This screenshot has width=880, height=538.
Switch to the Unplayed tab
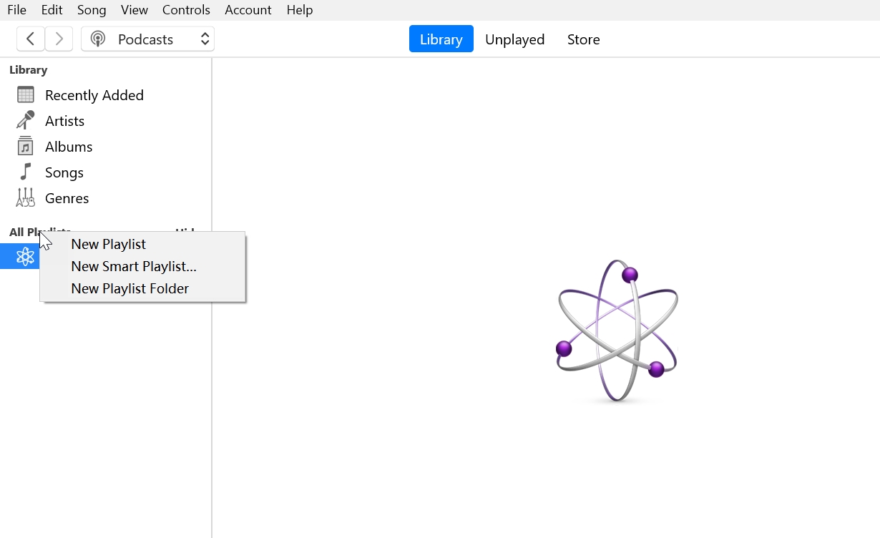[x=514, y=39]
